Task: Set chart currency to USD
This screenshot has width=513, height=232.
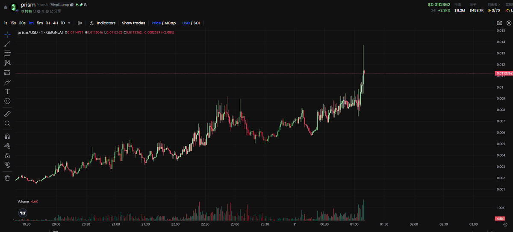Action: tap(186, 23)
